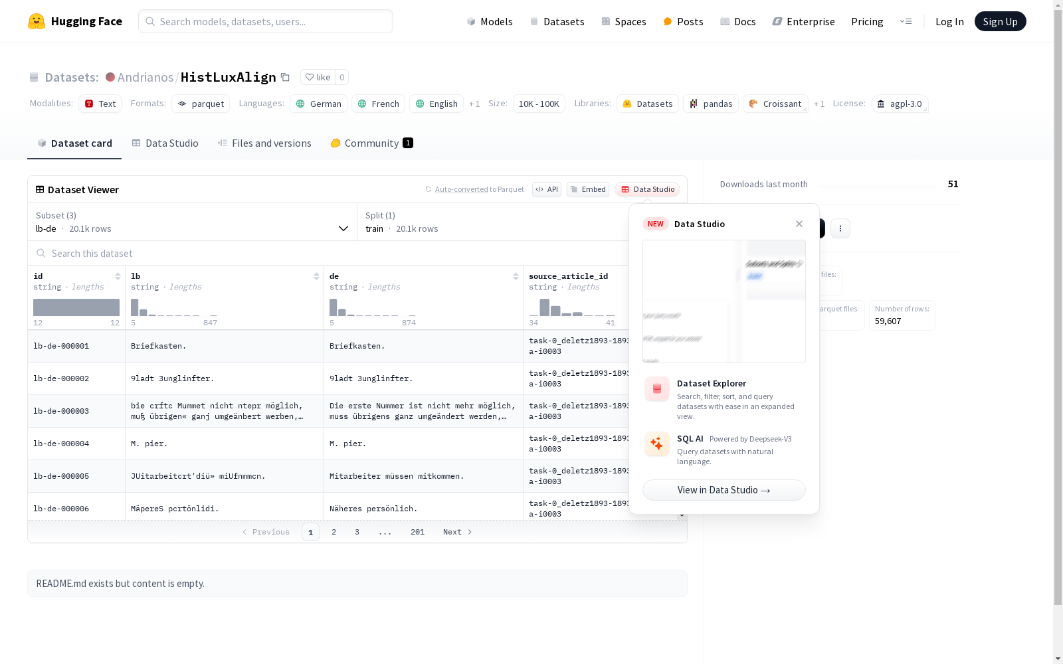The image size is (1063, 664).
Task: Click the like count of 0
Action: tap(341, 77)
